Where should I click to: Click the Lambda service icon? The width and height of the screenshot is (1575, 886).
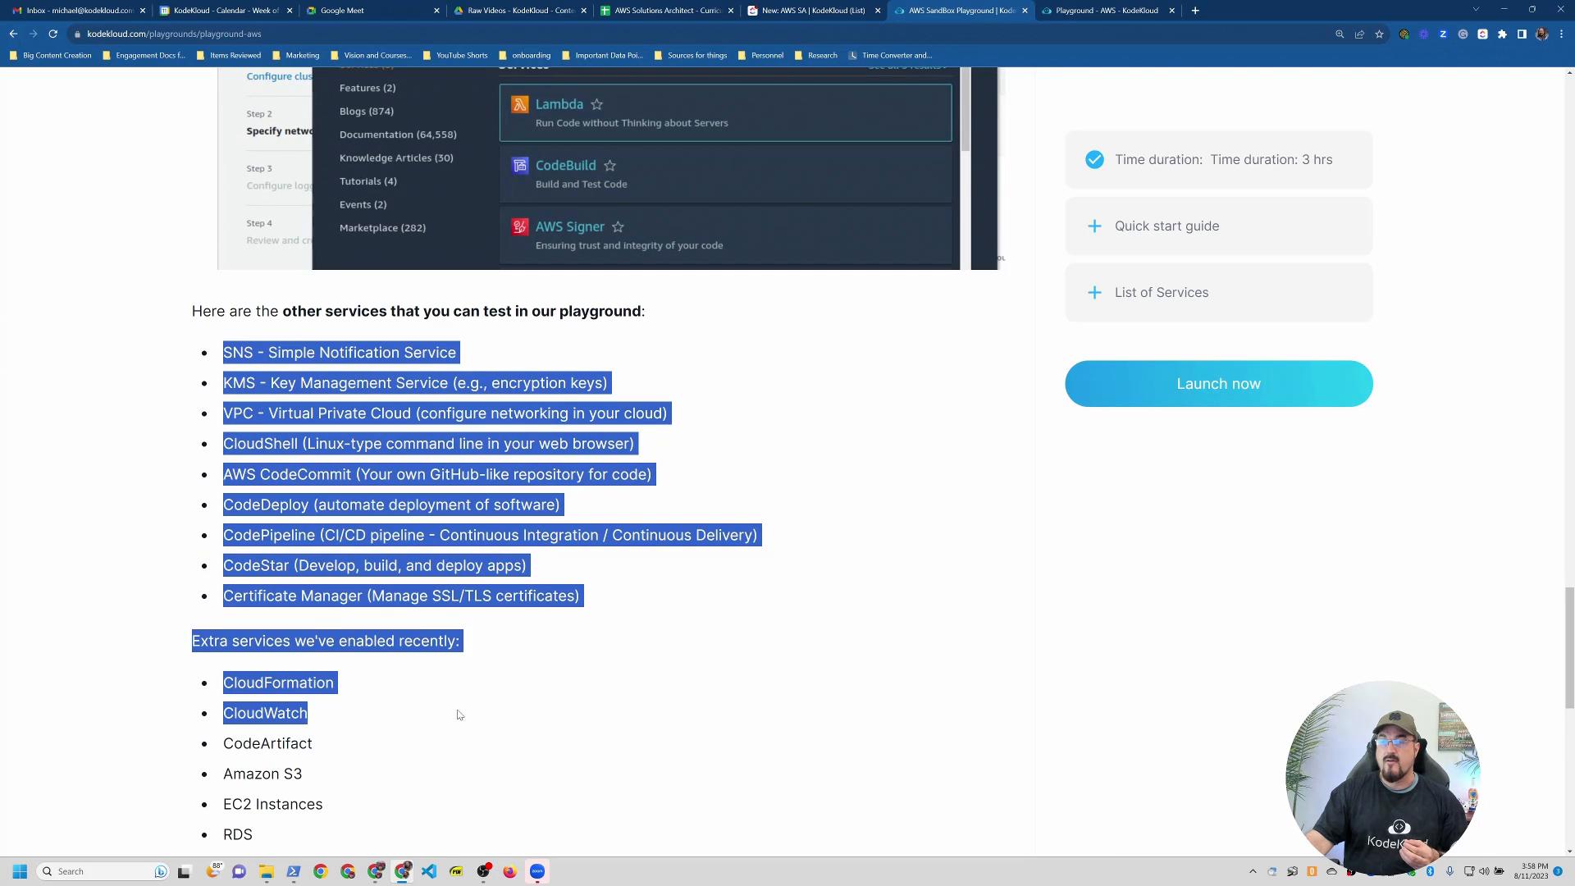pyautogui.click(x=519, y=104)
